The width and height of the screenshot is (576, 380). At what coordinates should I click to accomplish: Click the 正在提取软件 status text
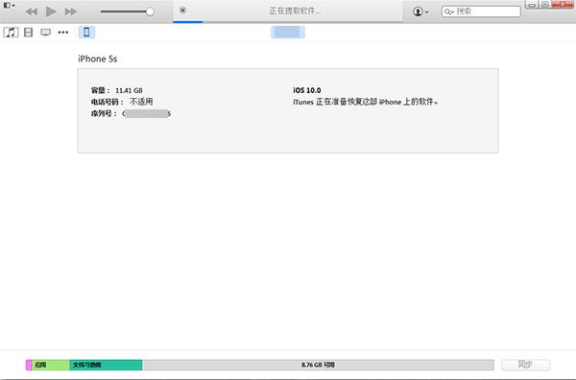(x=295, y=11)
